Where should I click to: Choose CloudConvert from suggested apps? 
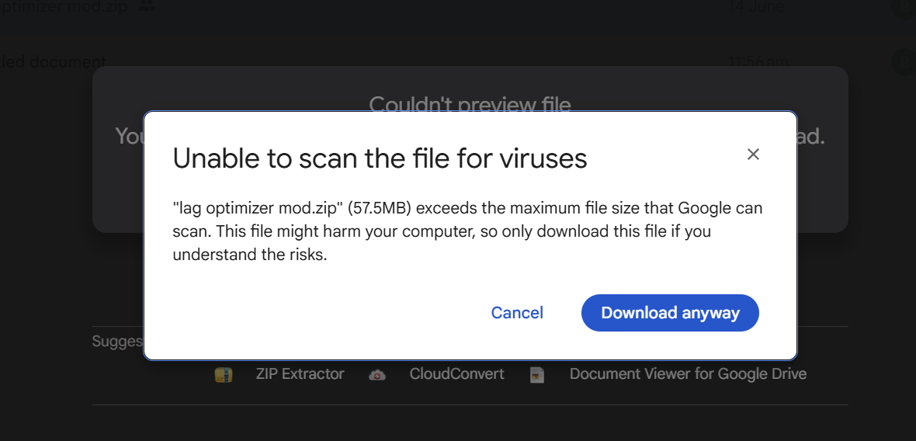pyautogui.click(x=456, y=373)
